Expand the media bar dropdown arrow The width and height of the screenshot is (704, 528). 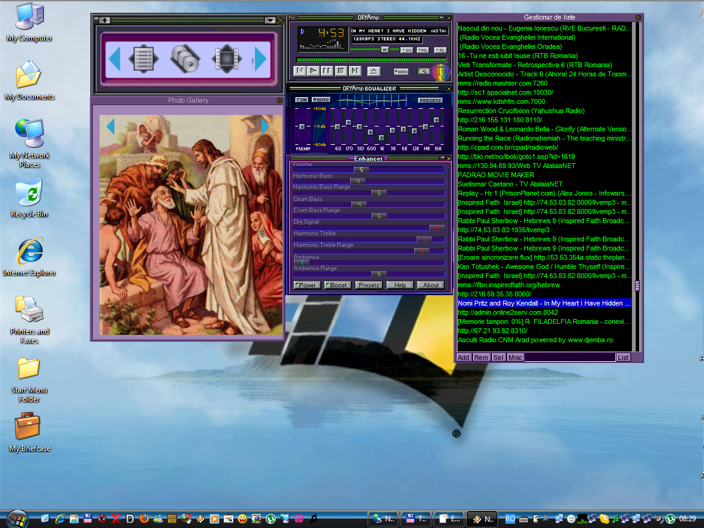pyautogui.click(x=270, y=20)
